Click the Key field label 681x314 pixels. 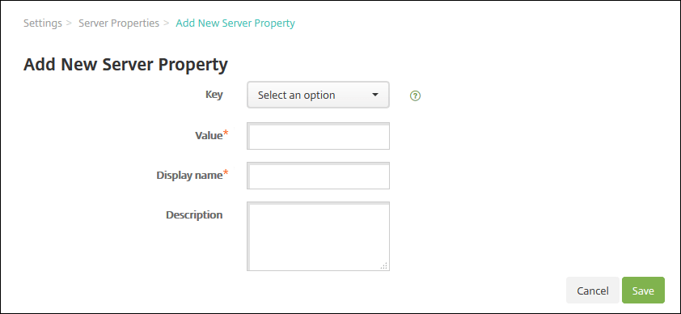(x=214, y=94)
